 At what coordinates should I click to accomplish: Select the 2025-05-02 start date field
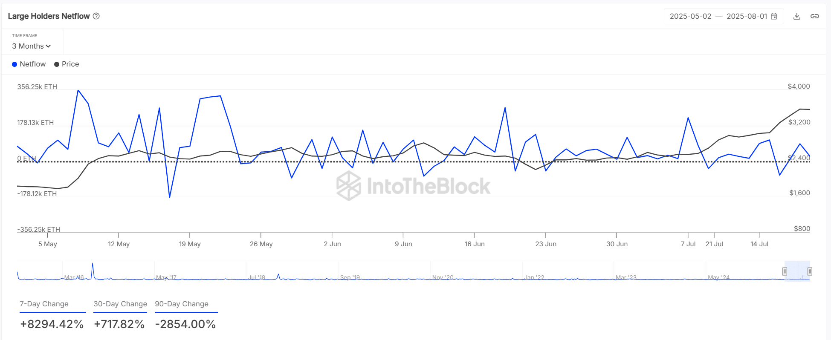[690, 16]
